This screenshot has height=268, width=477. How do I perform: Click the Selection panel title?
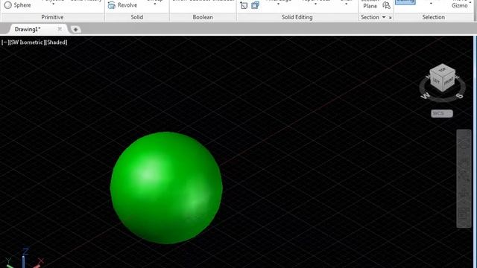(434, 17)
